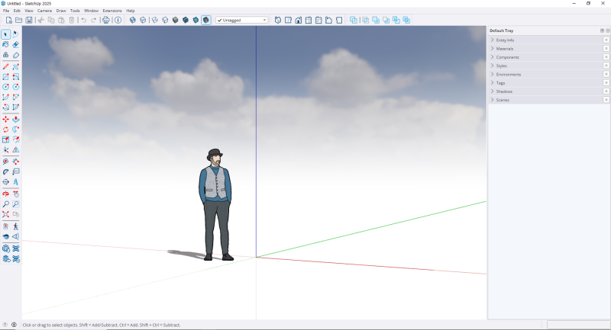Choose the Walk tool
Screen dimensions: 611x330
pos(15,226)
